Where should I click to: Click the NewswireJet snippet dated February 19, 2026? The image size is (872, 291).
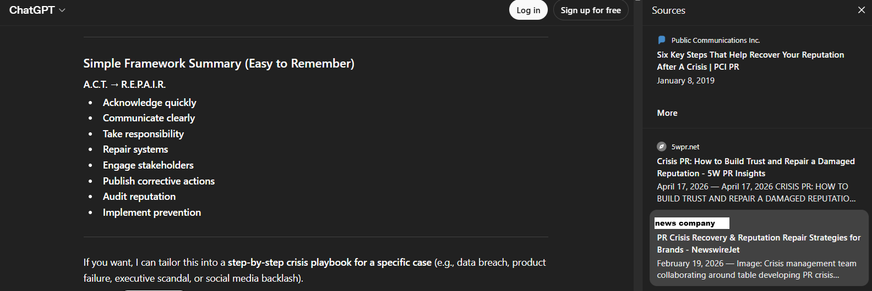[756, 269]
